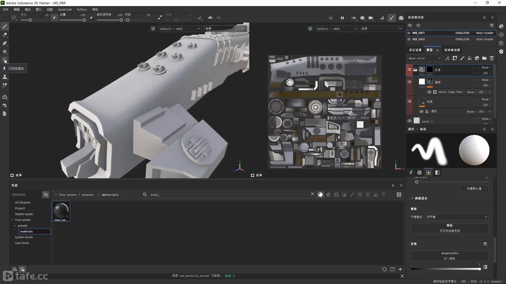Viewport: 506px width, 284px height.
Task: Click the grayscale 均一颜色 button
Action: point(450,256)
